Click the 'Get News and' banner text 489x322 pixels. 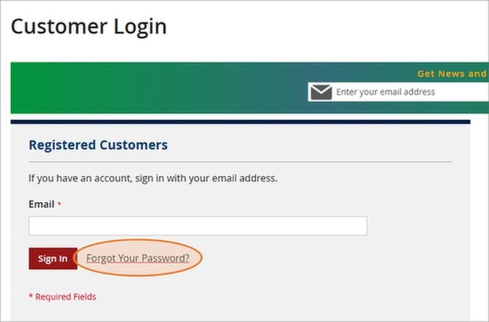[x=452, y=73]
